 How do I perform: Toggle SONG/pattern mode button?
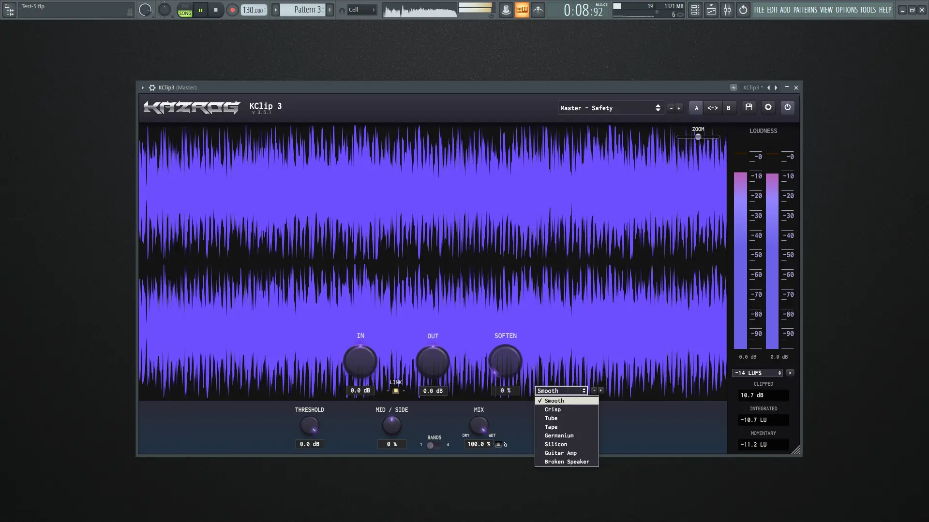click(185, 10)
